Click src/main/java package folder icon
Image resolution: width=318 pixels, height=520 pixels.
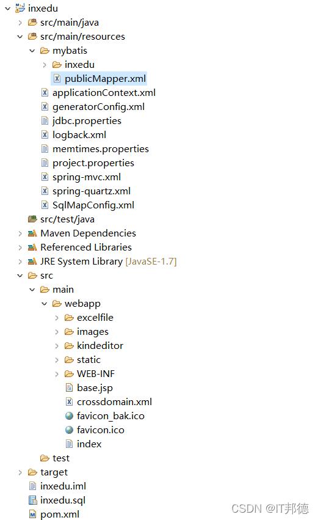[32, 22]
